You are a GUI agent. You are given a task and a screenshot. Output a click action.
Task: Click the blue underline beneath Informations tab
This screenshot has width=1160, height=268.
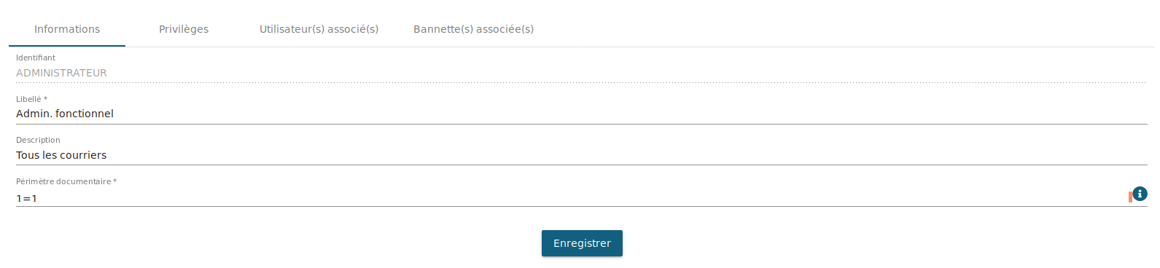click(67, 46)
